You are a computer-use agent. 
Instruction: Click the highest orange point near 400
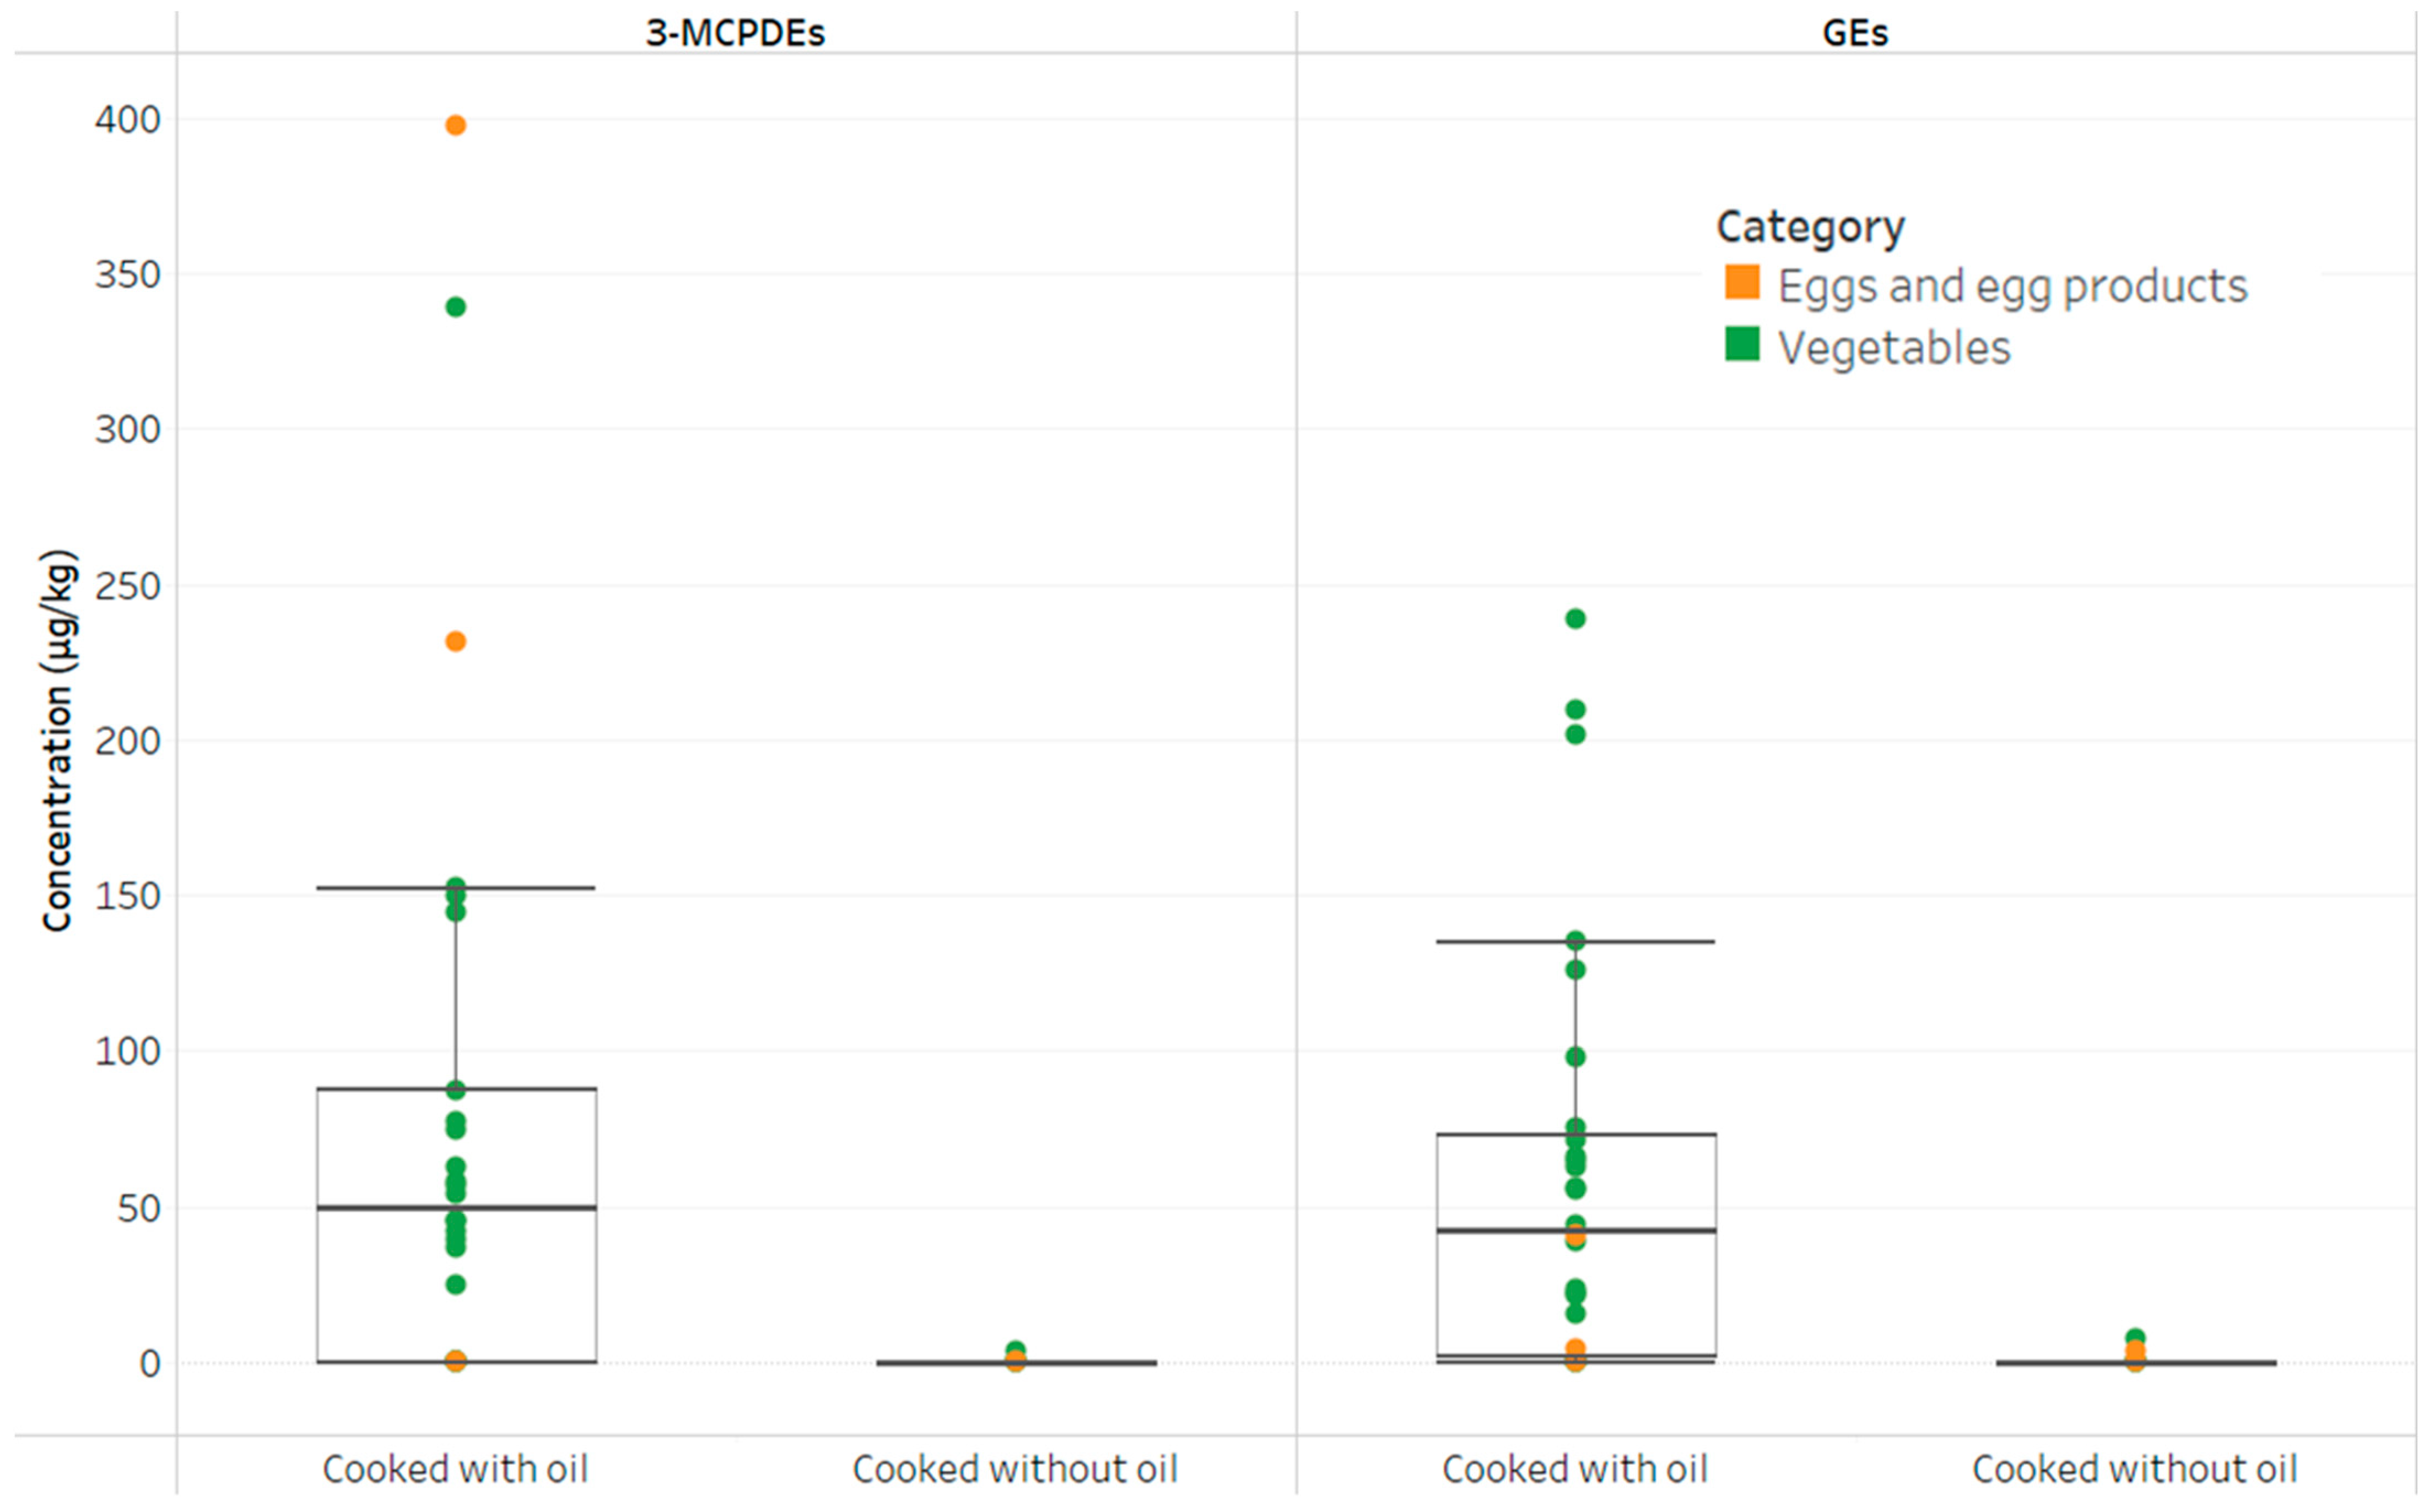click(x=455, y=125)
